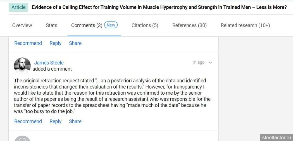
Task: Open the Citations (5) tab
Action: tap(145, 25)
